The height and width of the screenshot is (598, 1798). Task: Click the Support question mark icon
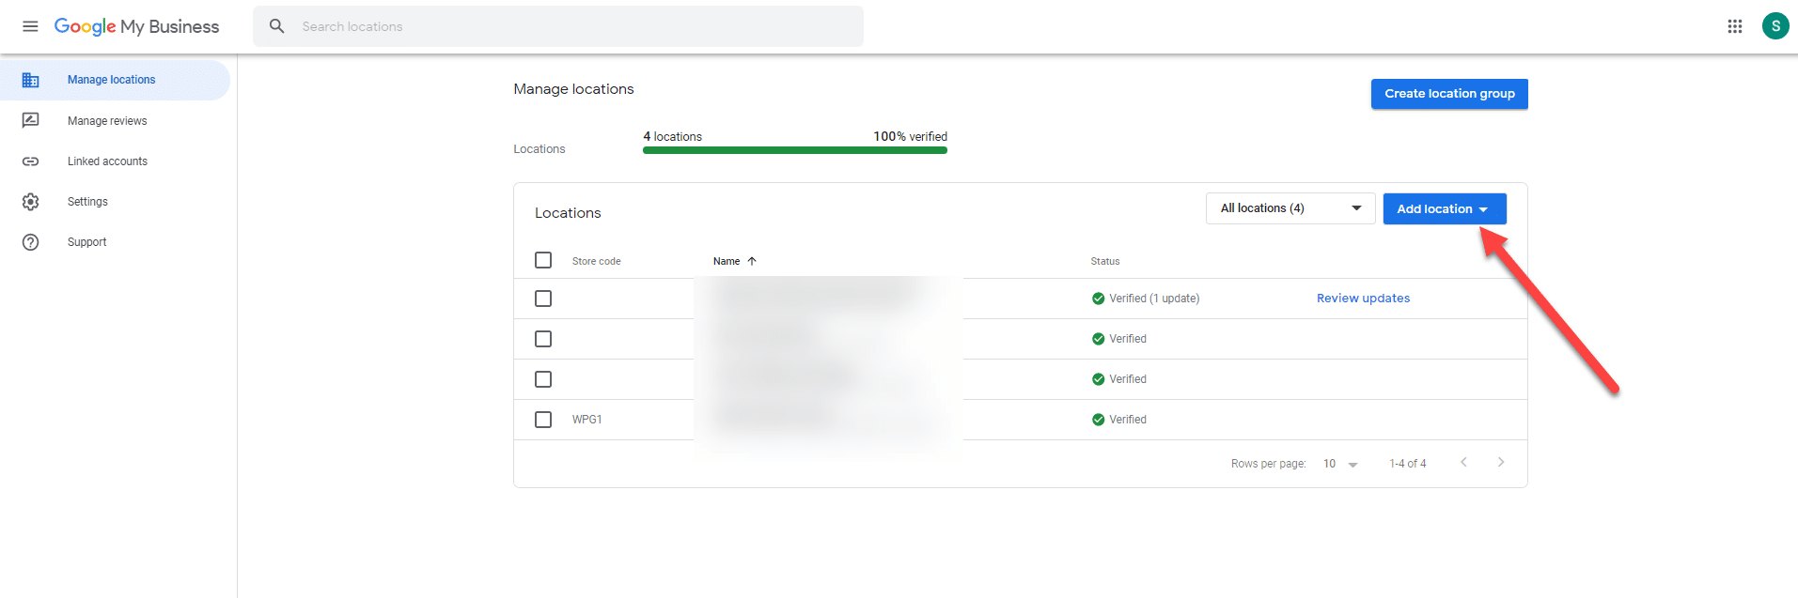pyautogui.click(x=31, y=242)
